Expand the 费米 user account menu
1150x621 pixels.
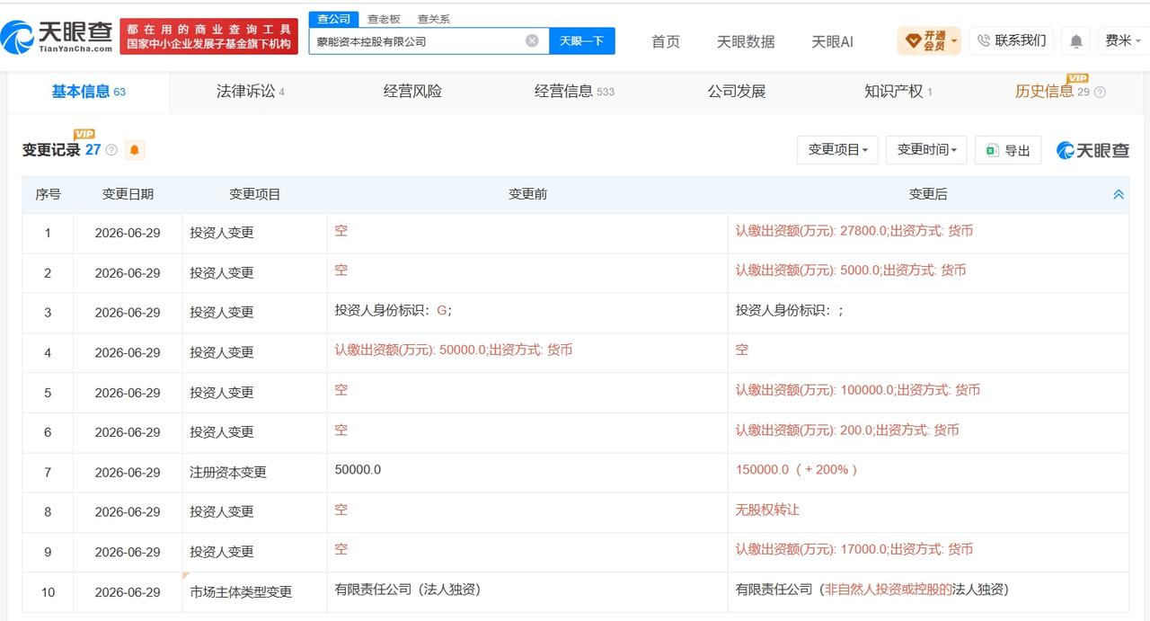click(x=1123, y=40)
